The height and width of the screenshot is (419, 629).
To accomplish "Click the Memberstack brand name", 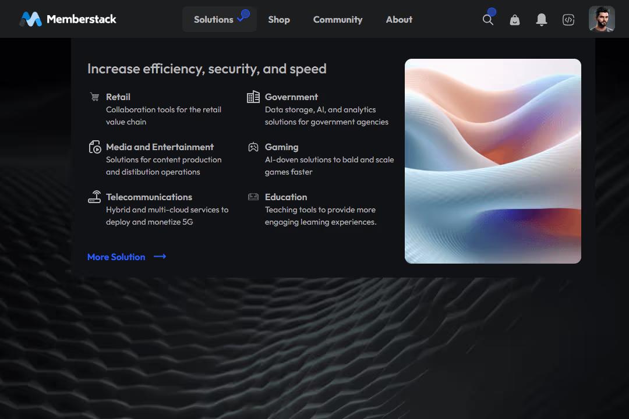I will coord(82,19).
